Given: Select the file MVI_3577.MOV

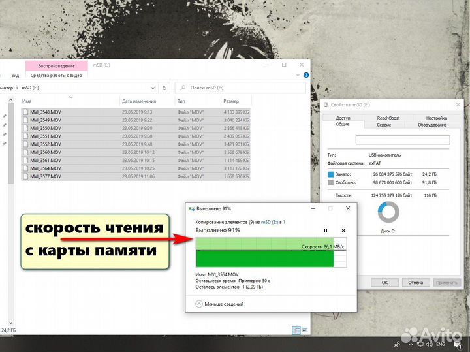Looking at the screenshot, I should click(136, 176).
